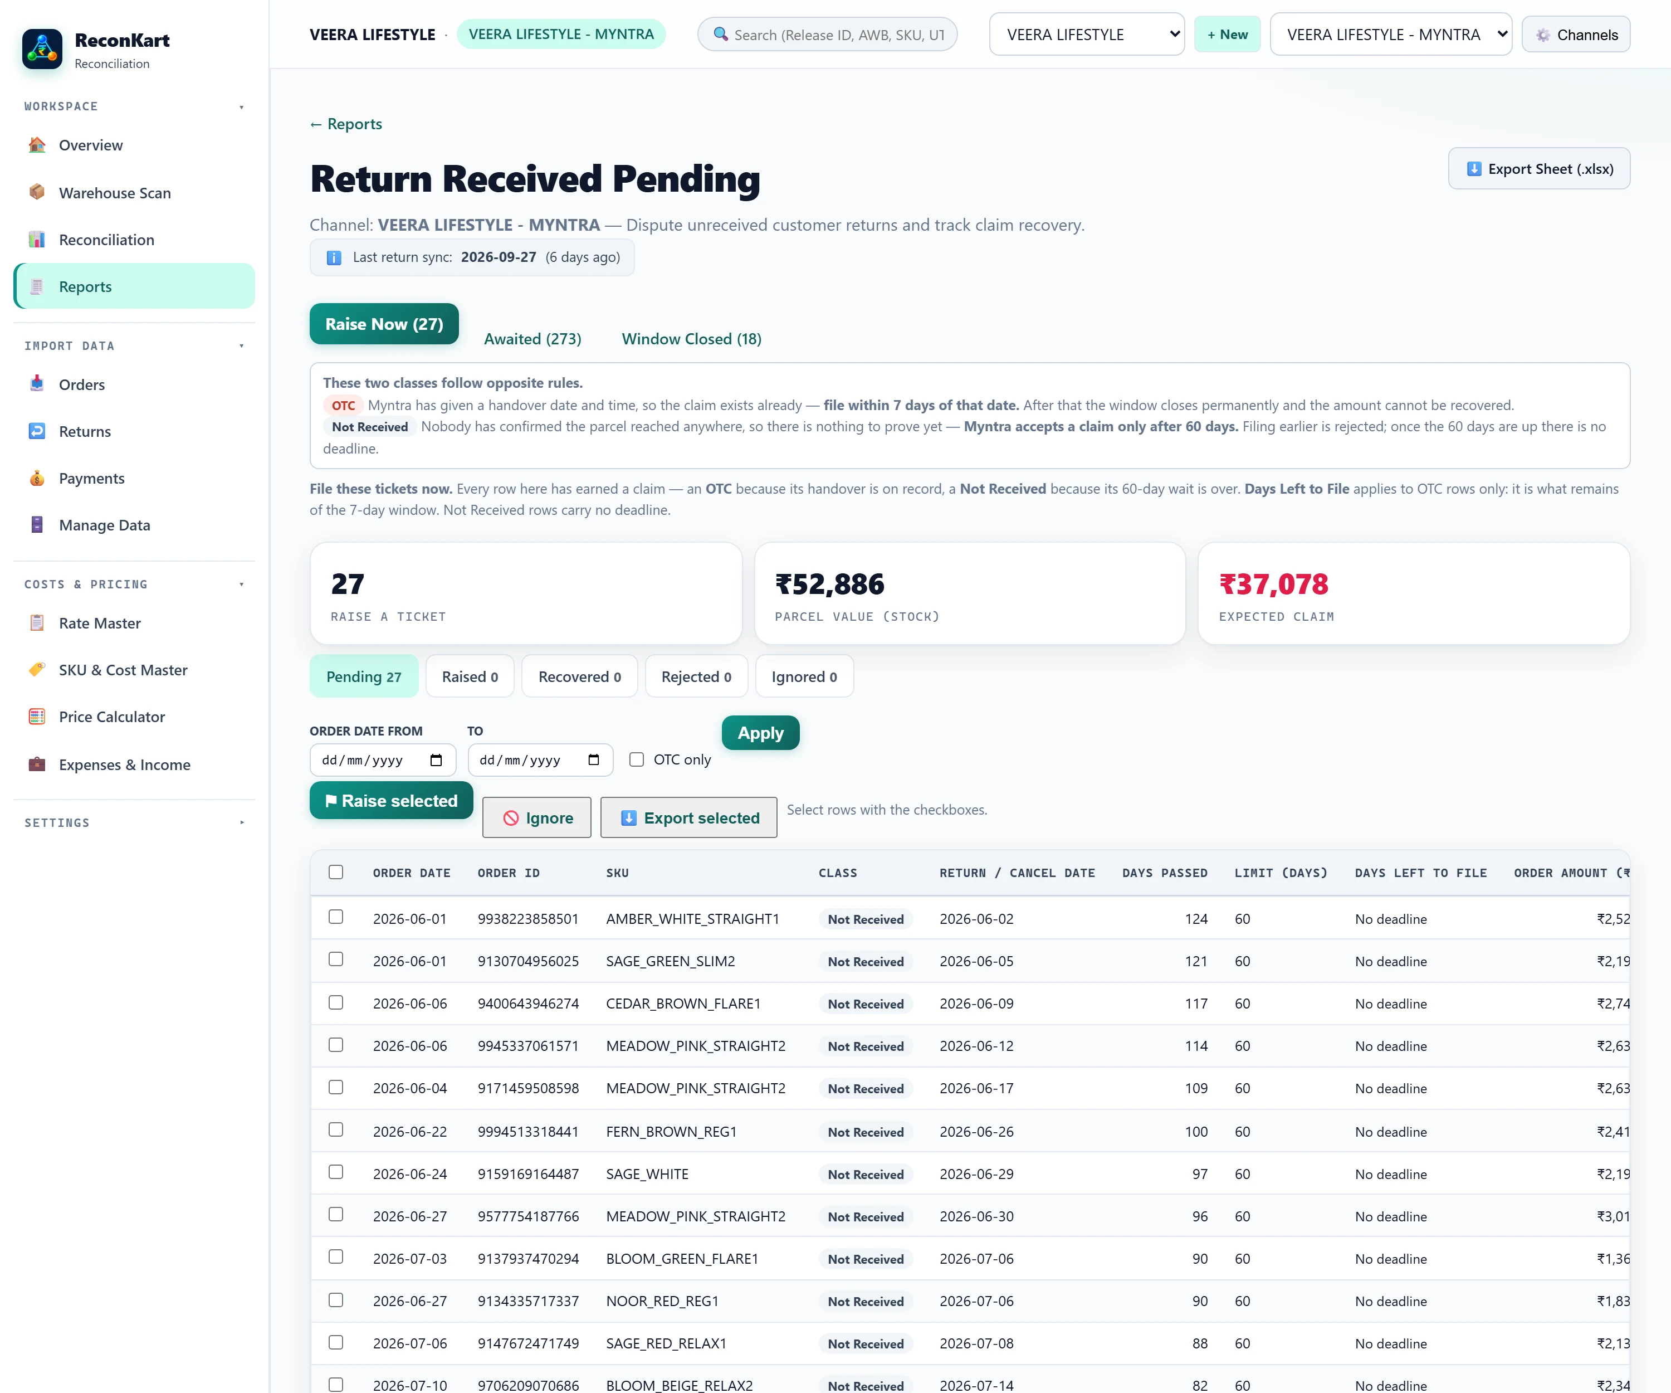1671x1393 pixels.
Task: Open Returns via its sidebar icon
Action: (x=37, y=431)
